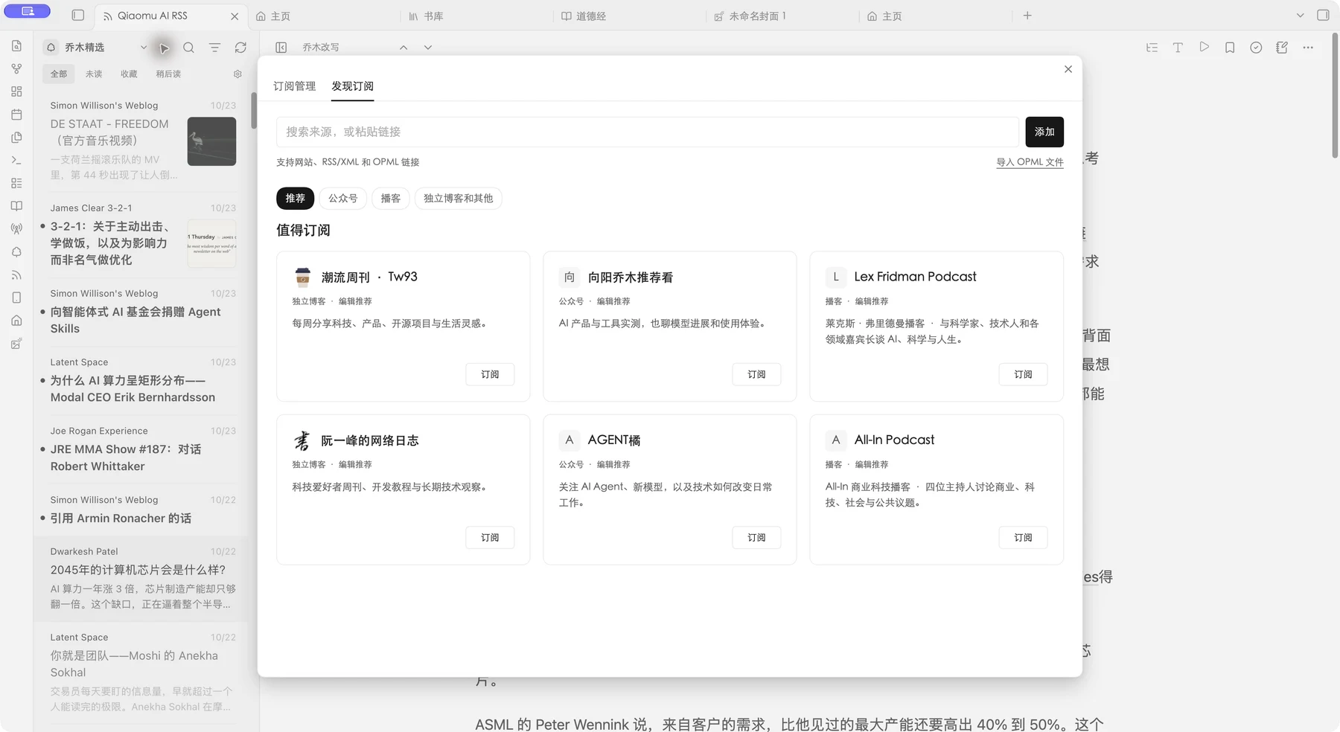
Task: Toggle the left sidebar panel icon in the tab bar
Action: pyautogui.click(x=78, y=16)
